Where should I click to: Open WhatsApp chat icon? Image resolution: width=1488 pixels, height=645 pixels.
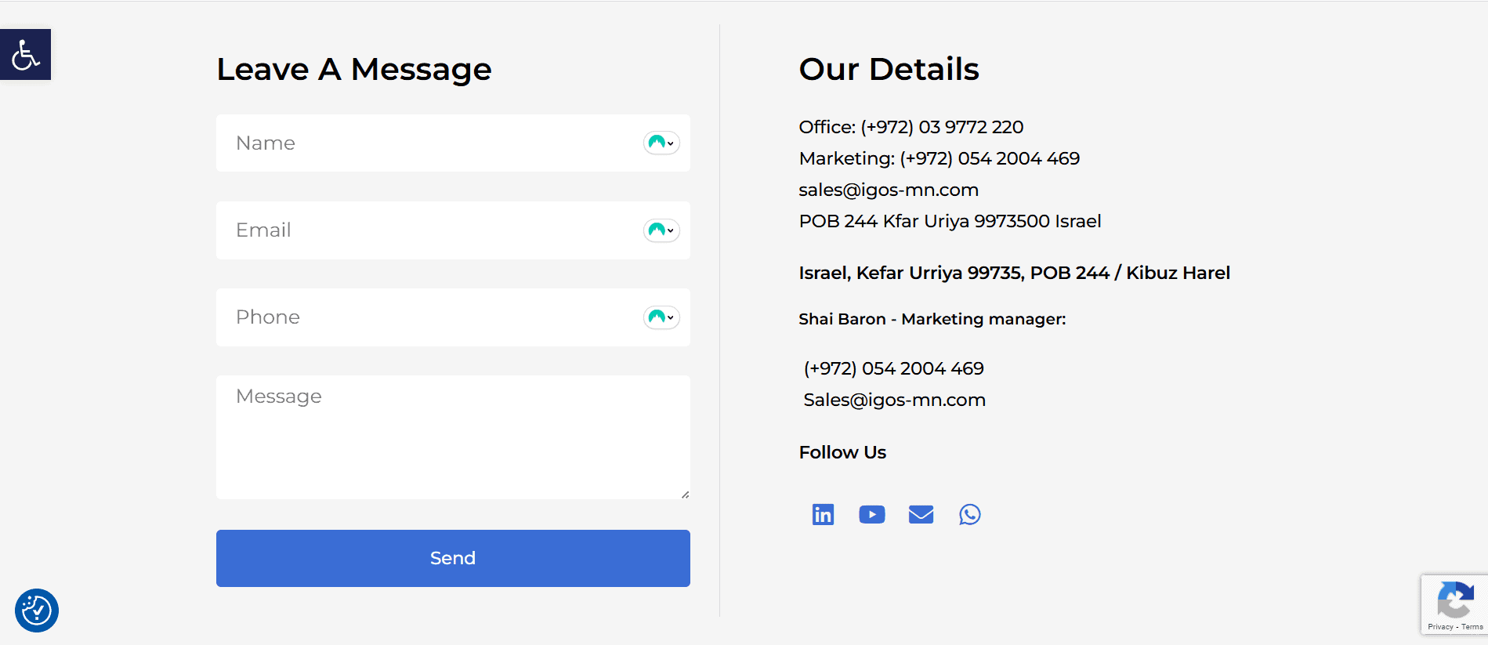pos(969,514)
